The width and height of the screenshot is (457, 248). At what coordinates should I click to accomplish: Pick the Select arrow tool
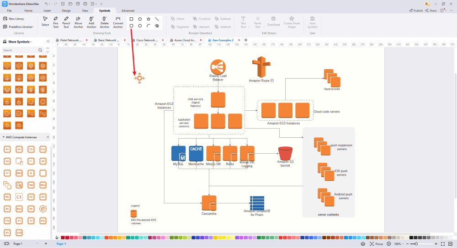click(x=45, y=22)
